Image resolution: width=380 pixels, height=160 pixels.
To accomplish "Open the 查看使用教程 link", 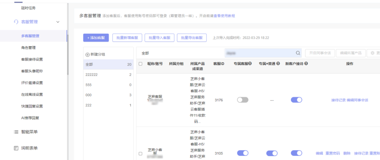I will coord(224,16).
